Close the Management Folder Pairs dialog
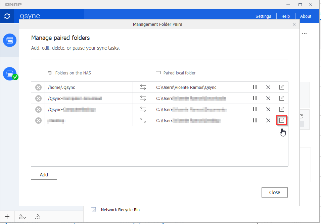This screenshot has height=224, width=321. pyautogui.click(x=294, y=24)
